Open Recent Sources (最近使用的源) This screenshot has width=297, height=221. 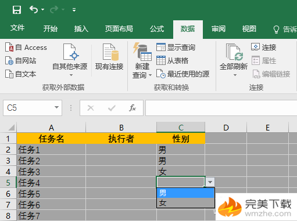[183, 74]
